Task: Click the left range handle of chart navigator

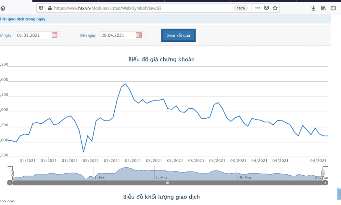Action: [x=12, y=173]
